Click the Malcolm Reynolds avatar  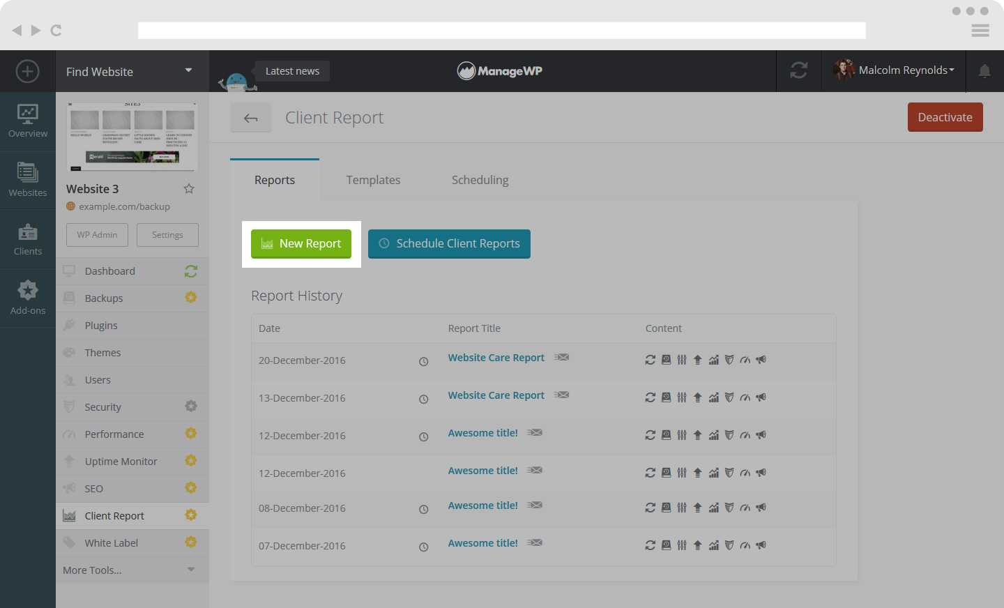pyautogui.click(x=844, y=70)
